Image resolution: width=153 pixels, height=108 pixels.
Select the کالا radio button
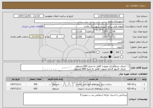pyautogui.click(x=121, y=52)
